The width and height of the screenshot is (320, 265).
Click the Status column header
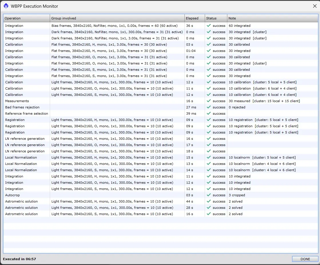point(216,18)
